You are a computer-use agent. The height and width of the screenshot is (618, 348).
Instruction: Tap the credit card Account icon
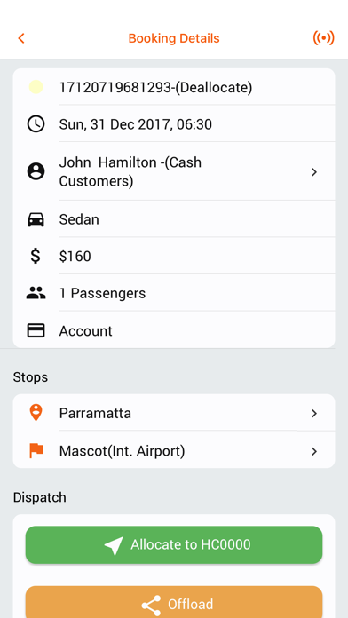[x=36, y=330]
